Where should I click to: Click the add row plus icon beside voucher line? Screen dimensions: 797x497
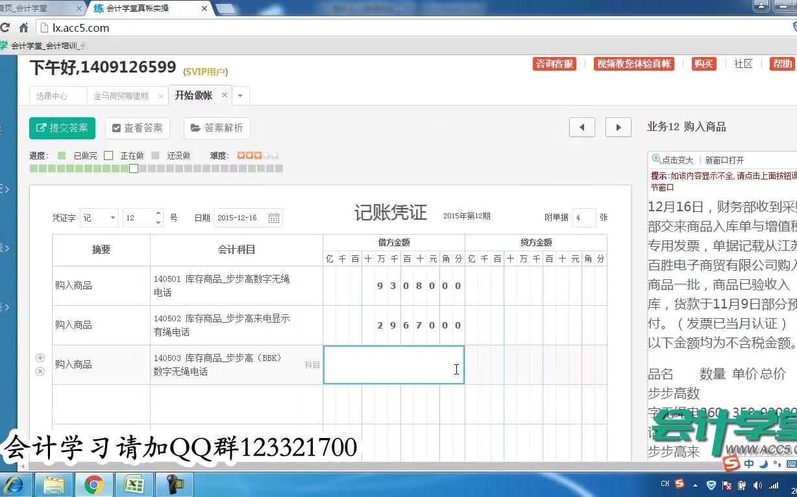(x=40, y=357)
